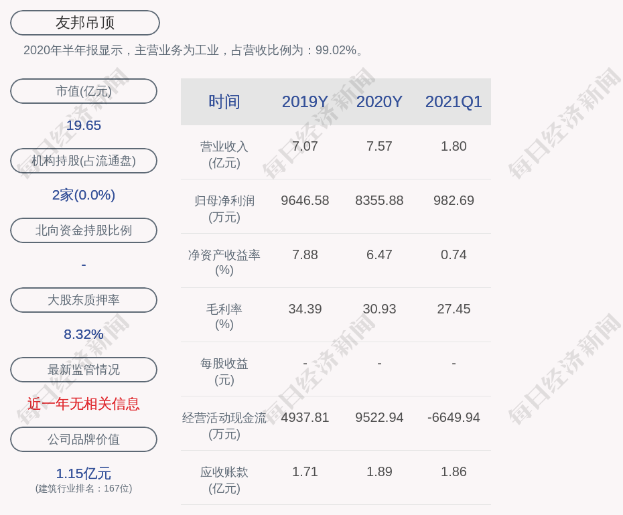Screen dimensions: 623x515
Task: Choose the 2021Q1 column header
Action: pos(454,102)
